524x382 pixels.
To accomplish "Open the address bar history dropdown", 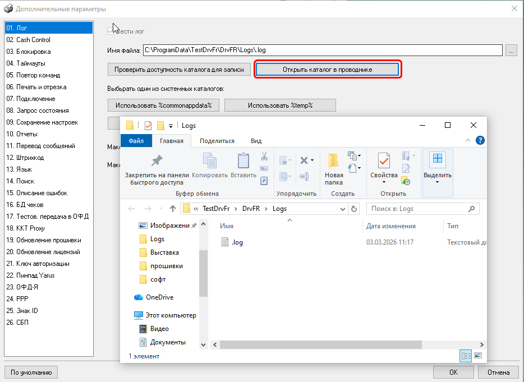I will tap(343, 209).
